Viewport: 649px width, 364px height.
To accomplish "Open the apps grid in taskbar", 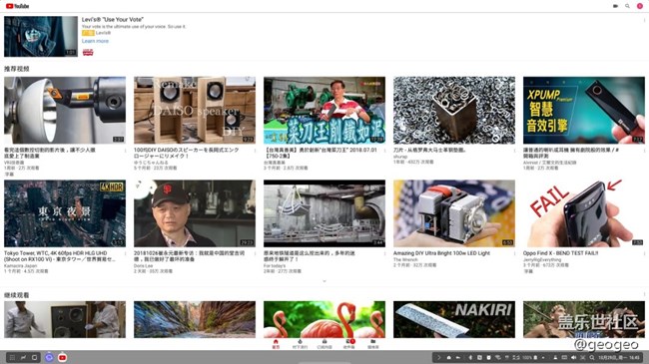I will [x=12, y=357].
